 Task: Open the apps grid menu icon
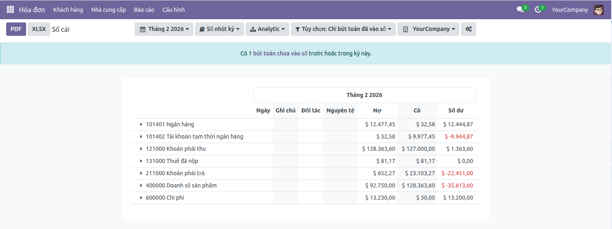pyautogui.click(x=10, y=9)
